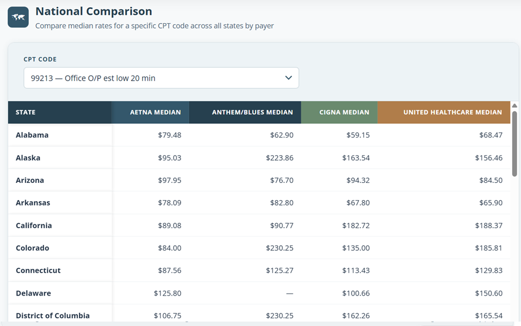Sort by Aetna Median column header
The image size is (521, 326).
[150, 112]
